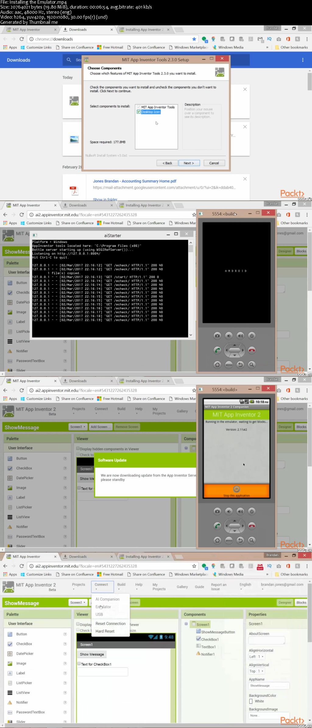Switch to the Downloads tab in the window showing chrome://downloads
312x728 pixels.
pyautogui.click(x=87, y=30)
